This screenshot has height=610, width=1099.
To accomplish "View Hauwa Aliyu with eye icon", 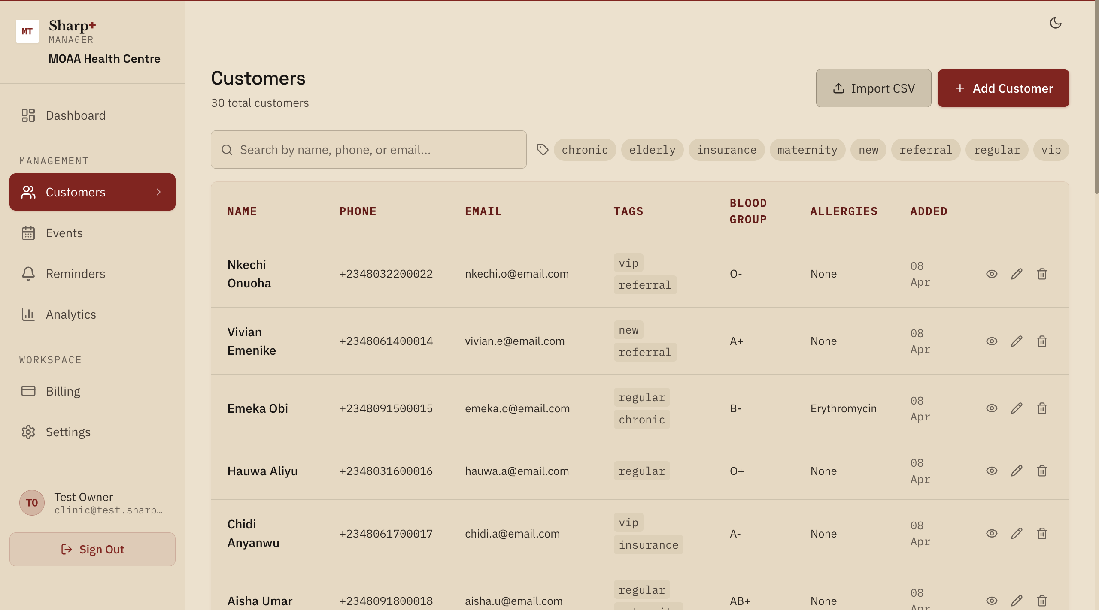I will point(991,471).
